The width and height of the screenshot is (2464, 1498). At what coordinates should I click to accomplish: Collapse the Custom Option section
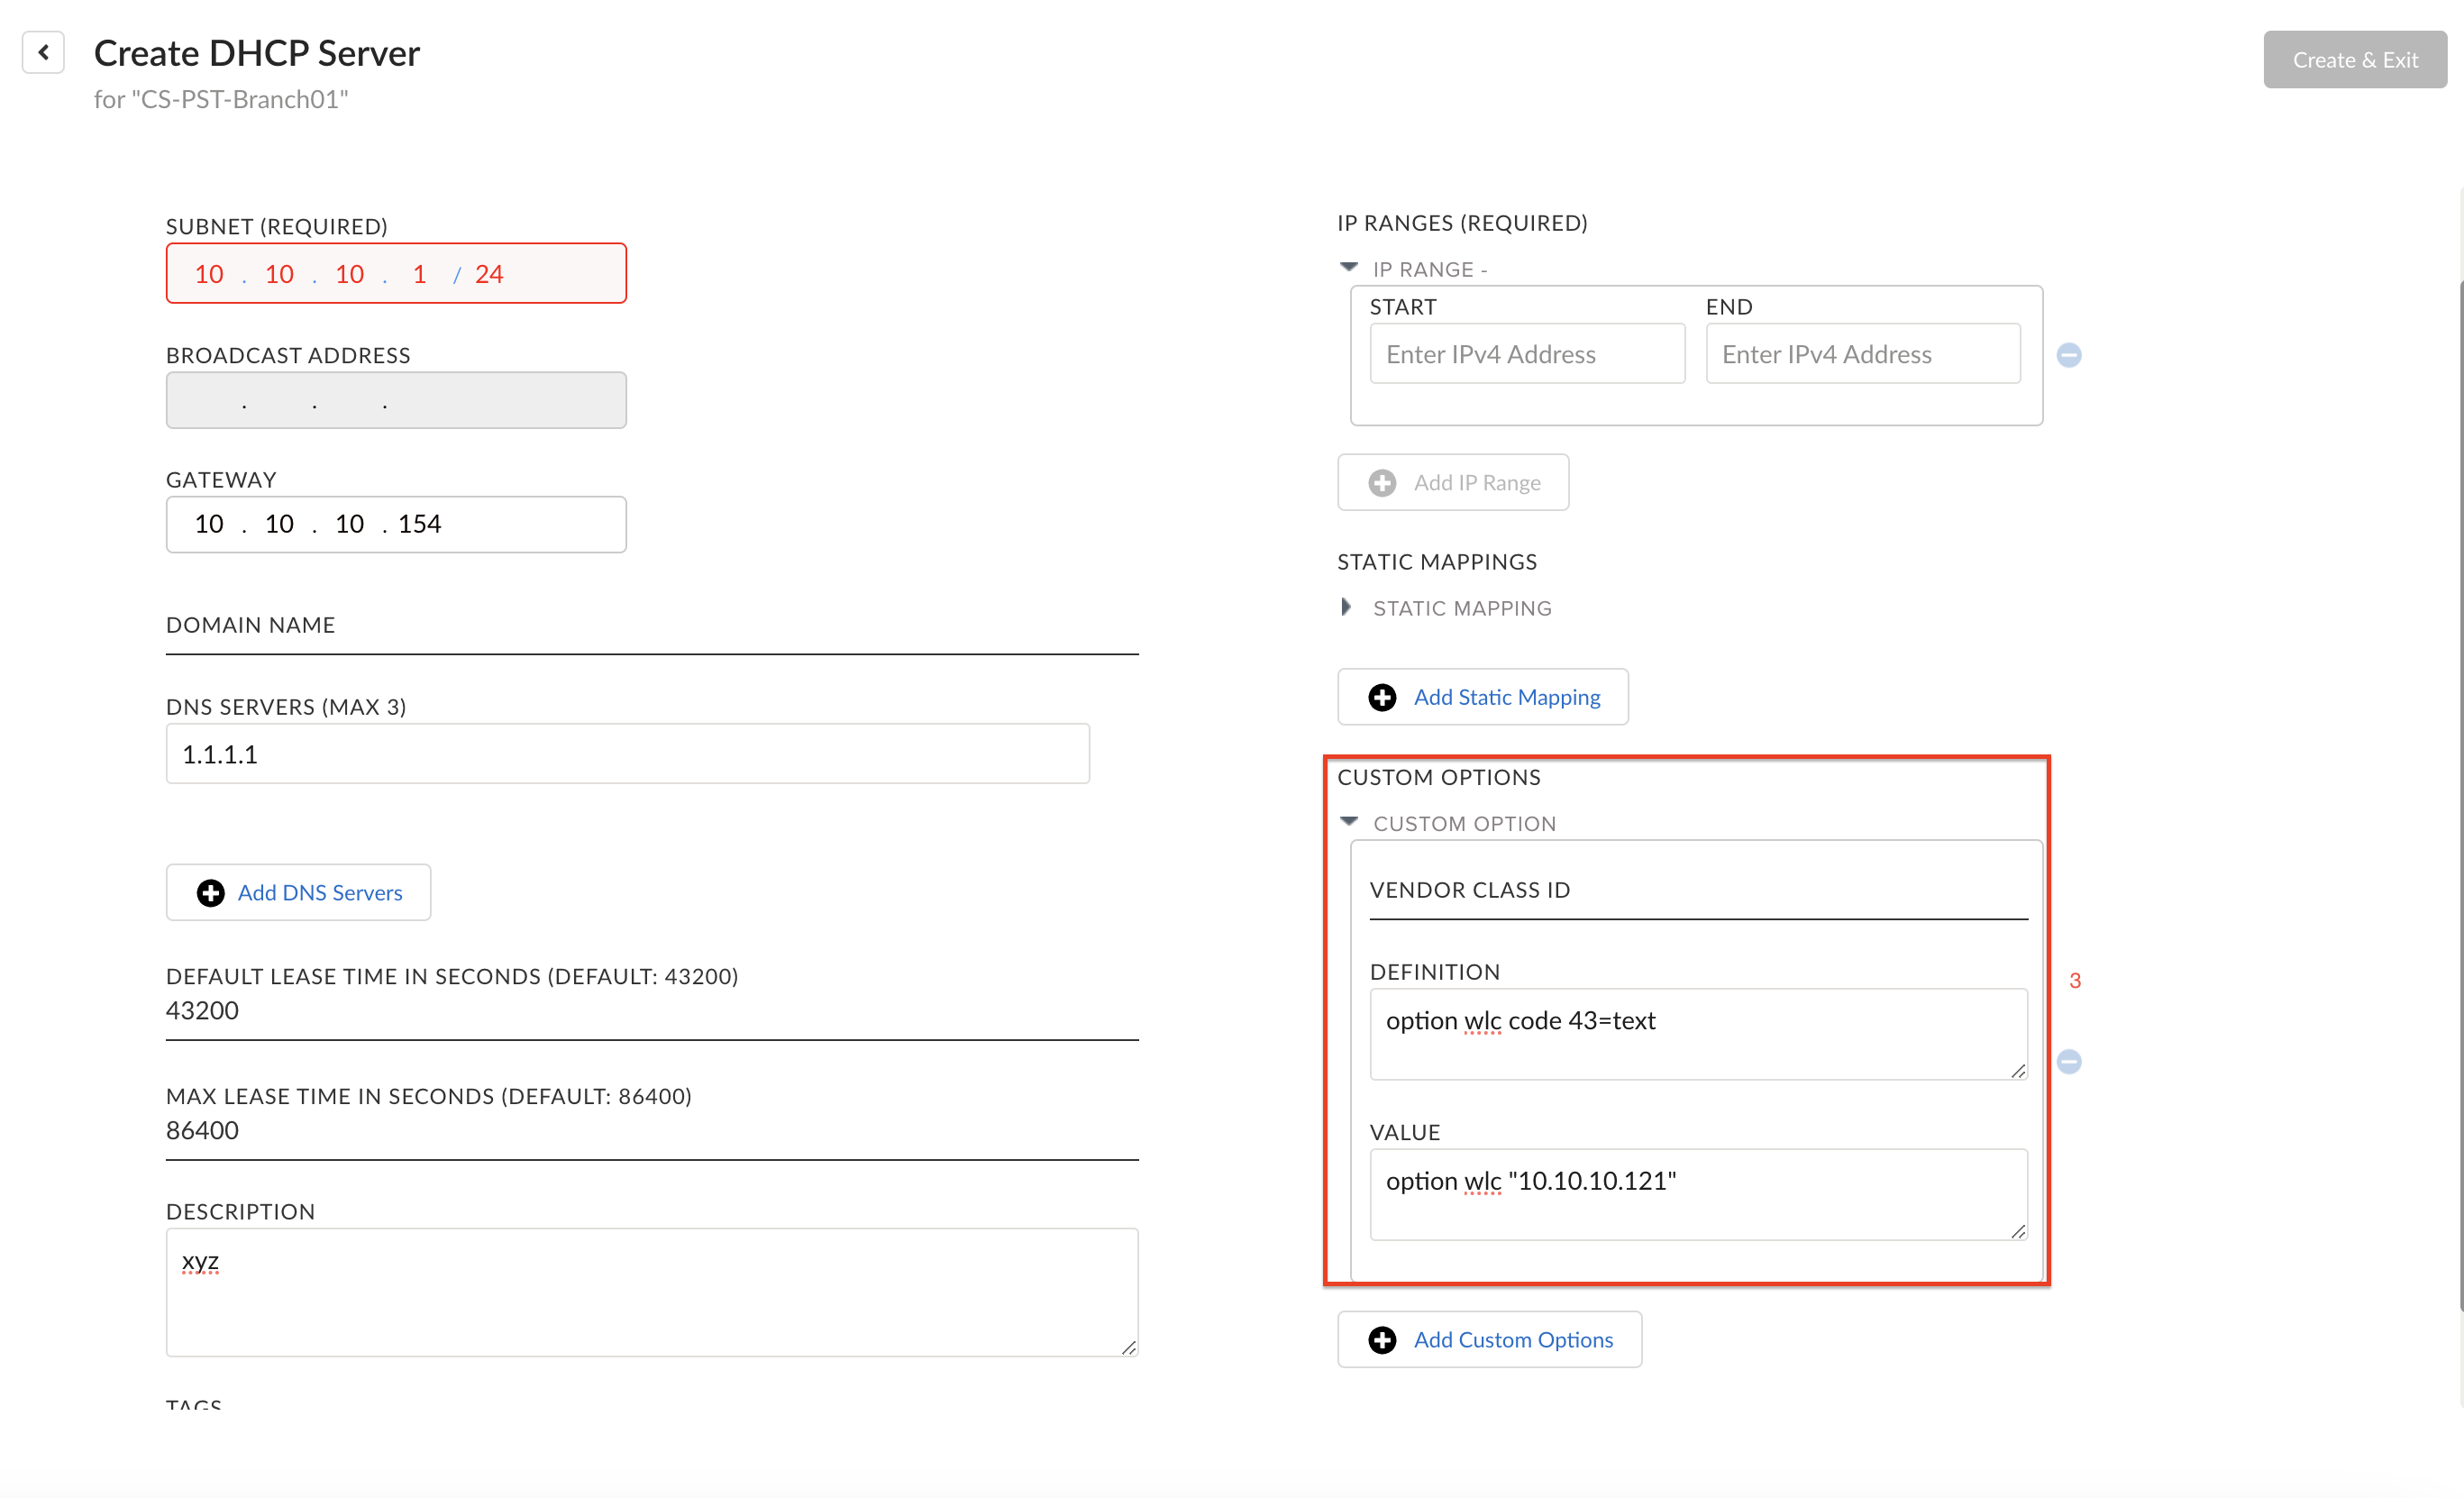tap(1348, 822)
